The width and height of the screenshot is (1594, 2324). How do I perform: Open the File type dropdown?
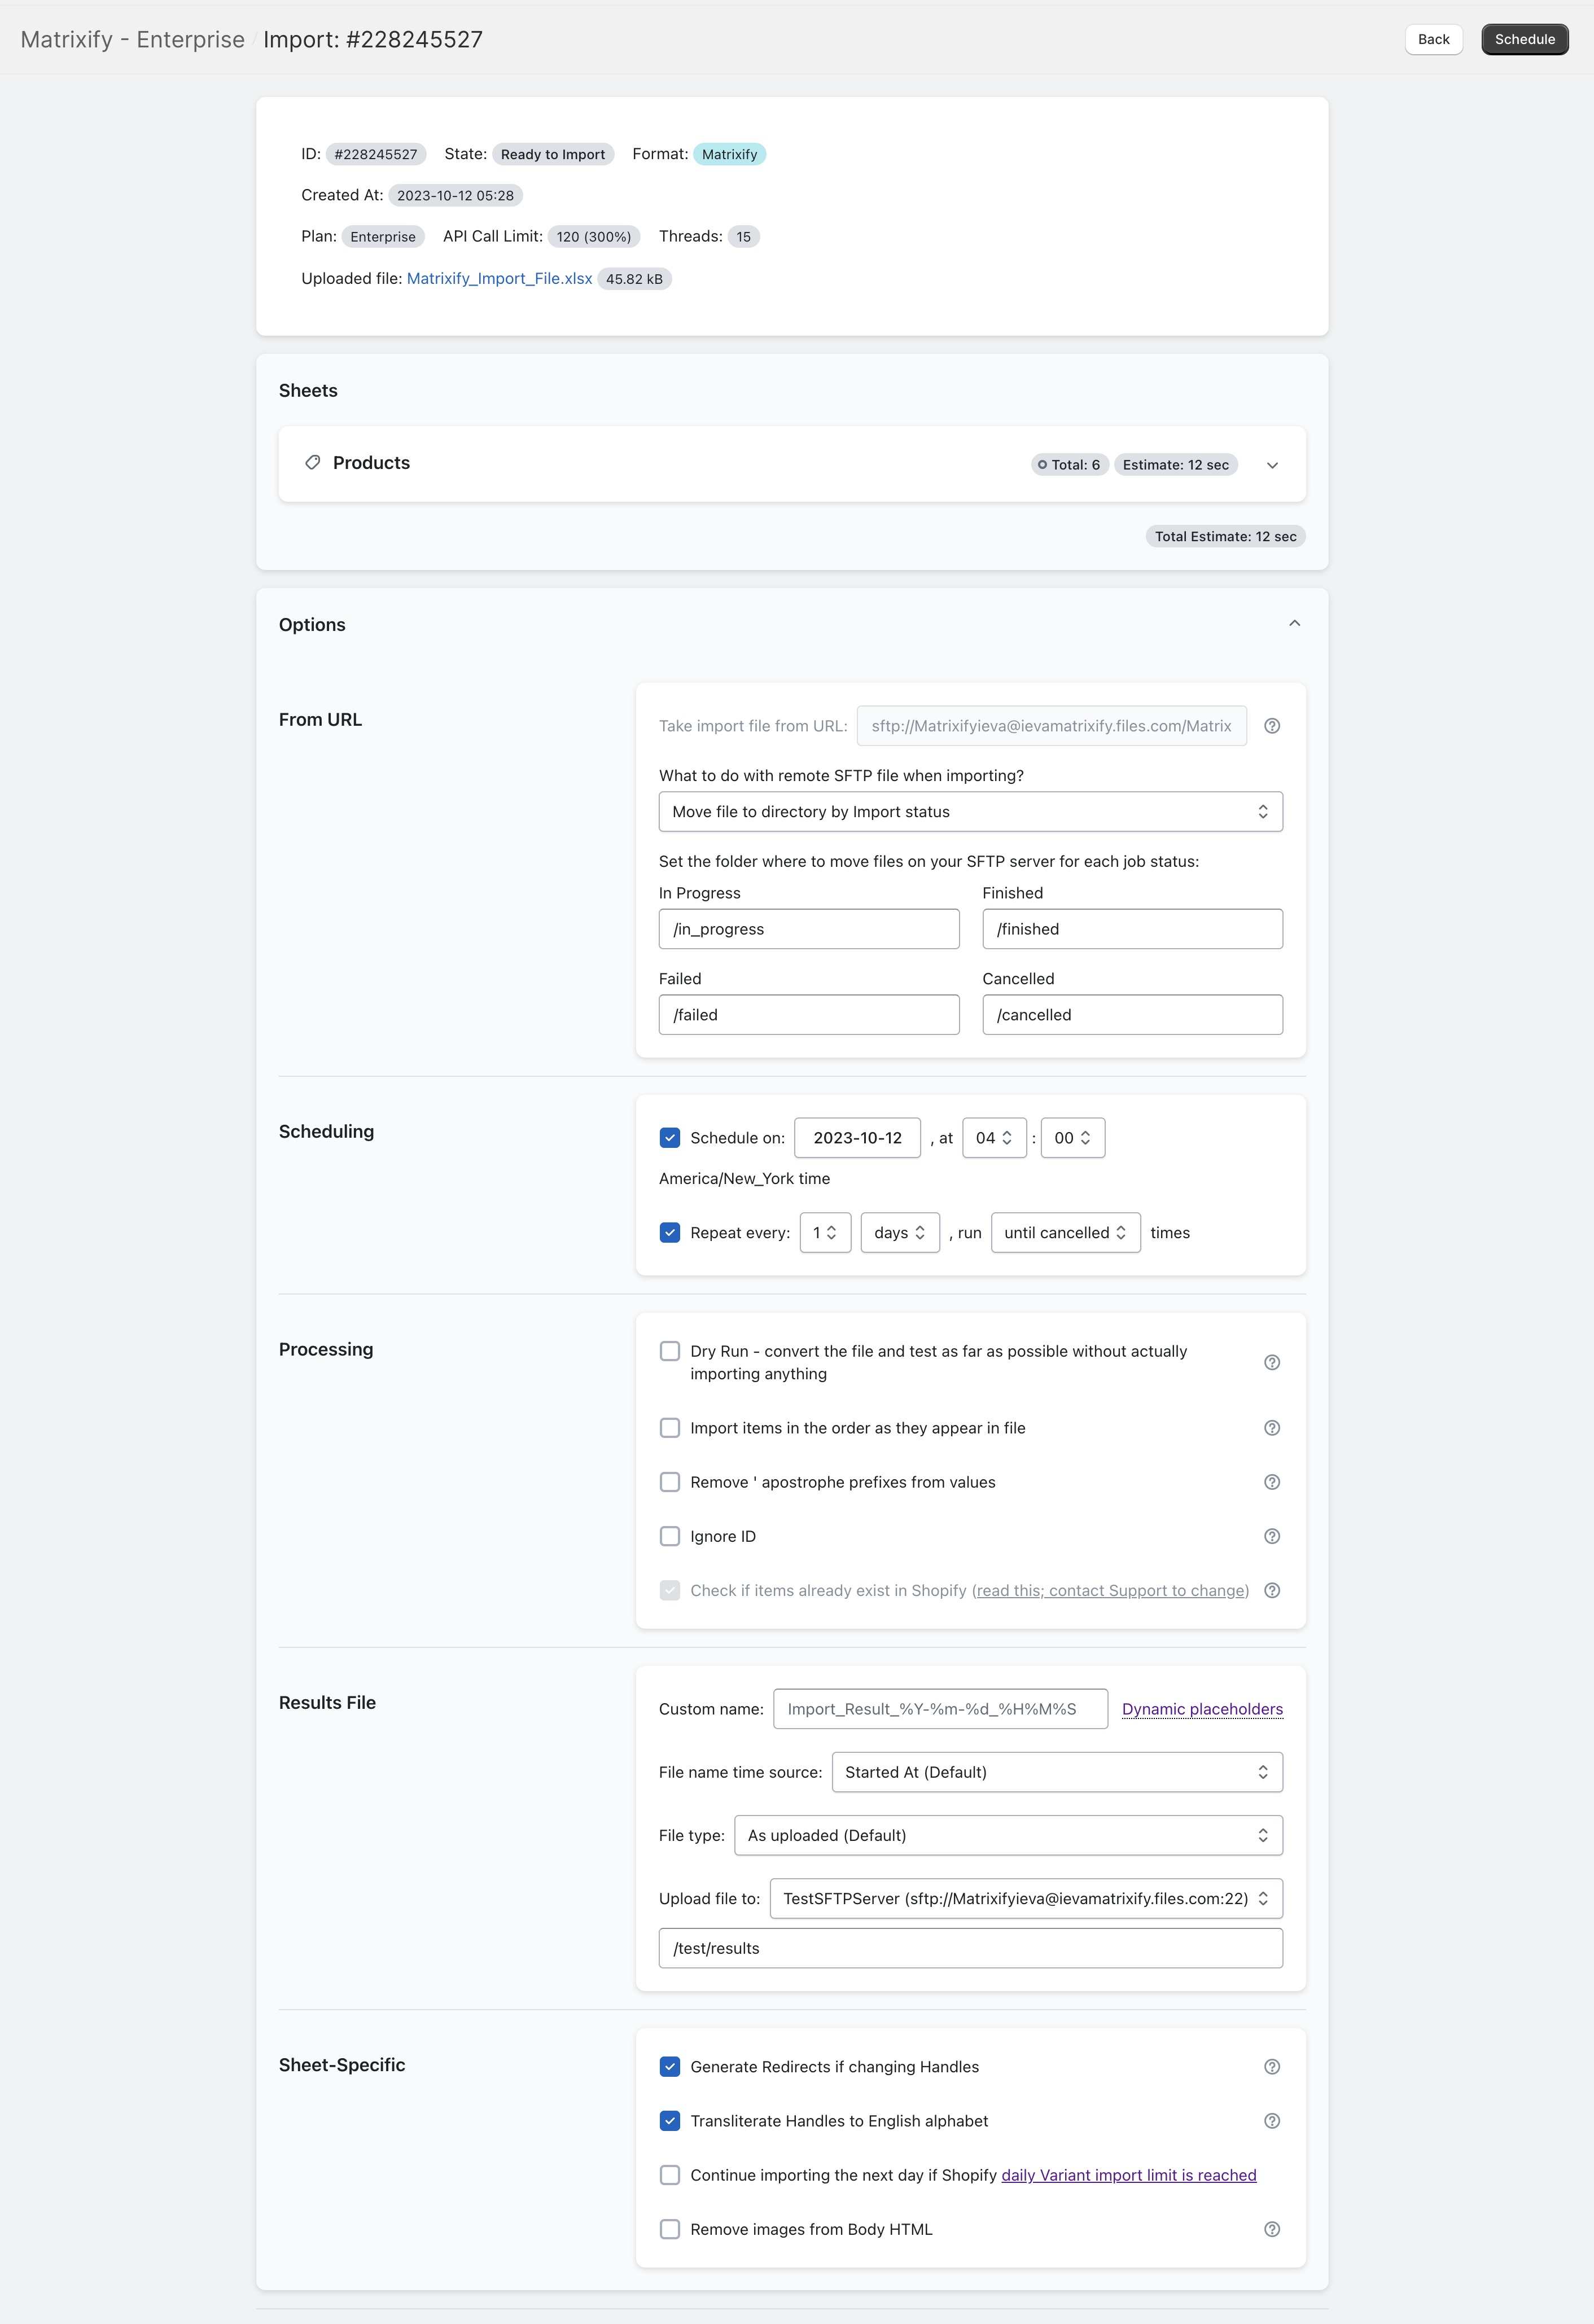pos(1008,1835)
